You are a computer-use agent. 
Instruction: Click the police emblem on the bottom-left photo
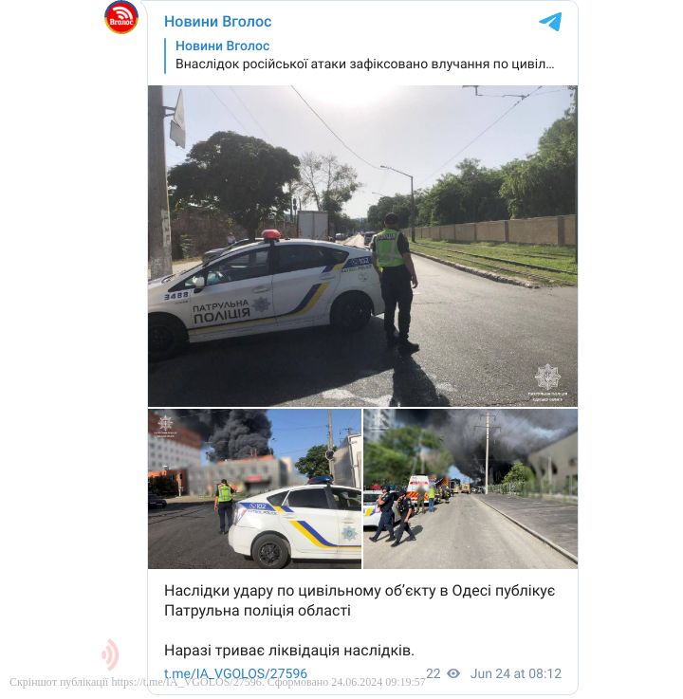click(x=165, y=422)
